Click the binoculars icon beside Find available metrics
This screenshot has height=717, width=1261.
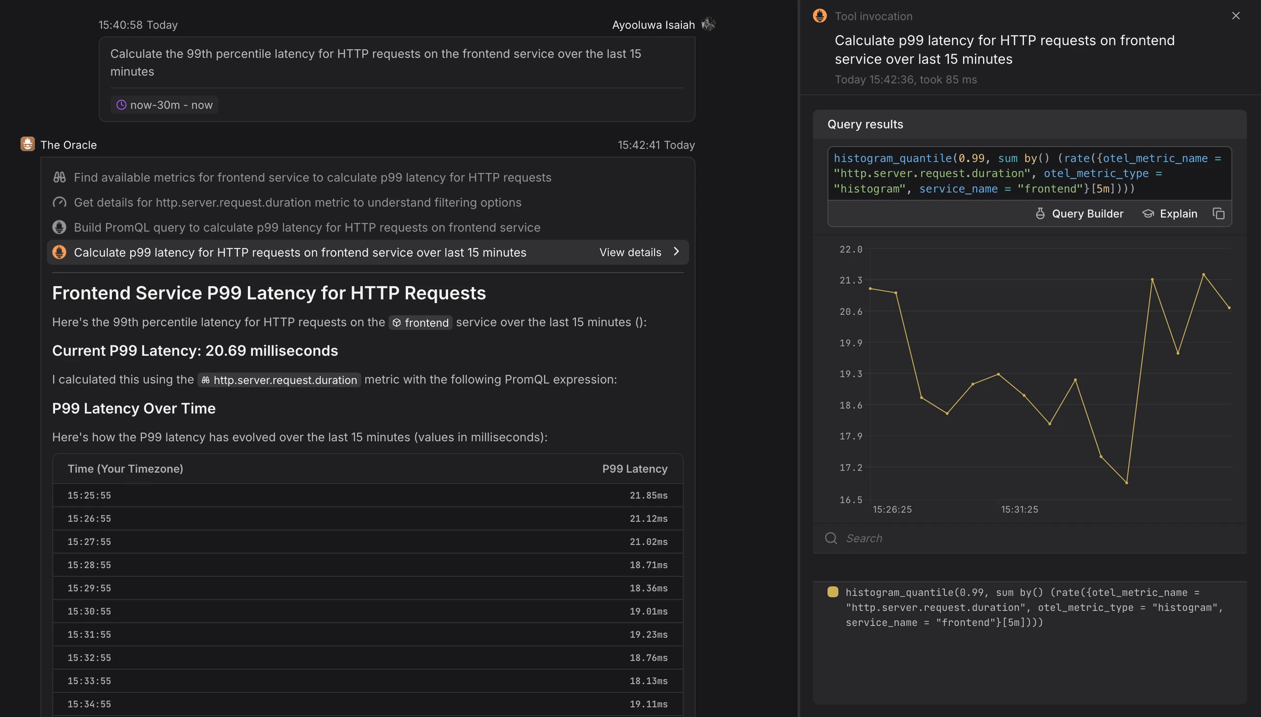click(x=59, y=177)
